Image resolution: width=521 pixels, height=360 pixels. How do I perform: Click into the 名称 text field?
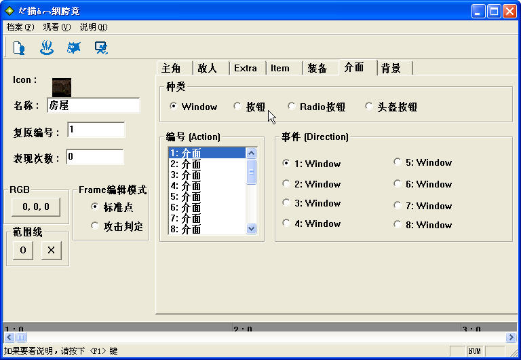point(94,105)
